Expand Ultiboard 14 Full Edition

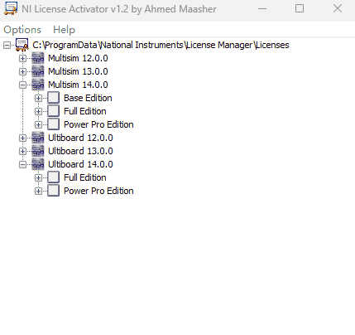pos(39,177)
